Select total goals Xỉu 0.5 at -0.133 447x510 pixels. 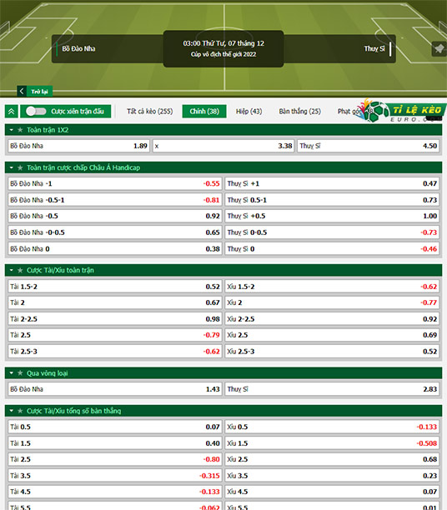[x=332, y=427]
